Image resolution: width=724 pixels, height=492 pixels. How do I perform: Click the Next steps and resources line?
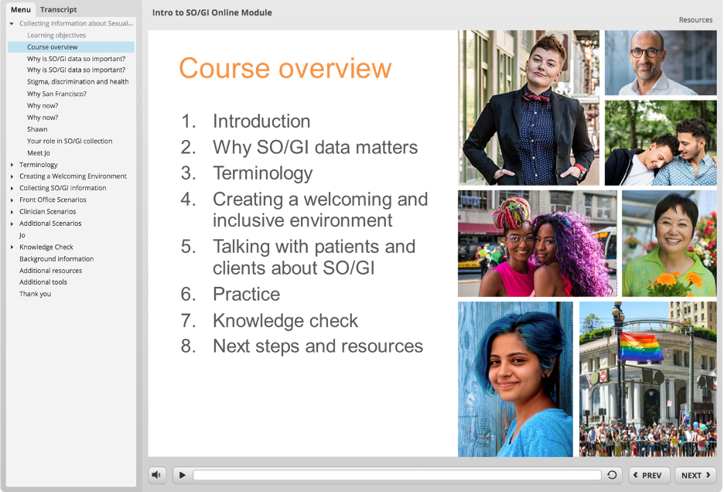[318, 347]
